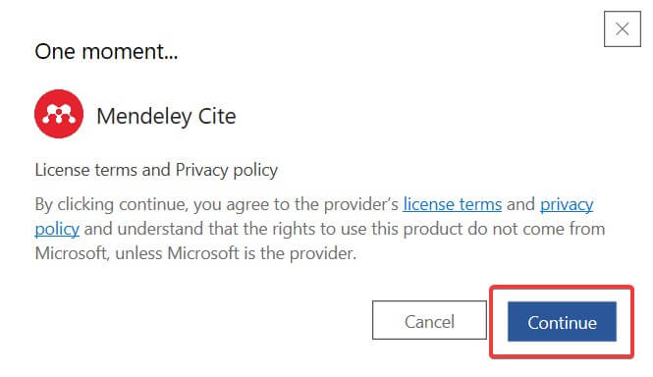Click the word "policy" link on second line

coord(57,229)
